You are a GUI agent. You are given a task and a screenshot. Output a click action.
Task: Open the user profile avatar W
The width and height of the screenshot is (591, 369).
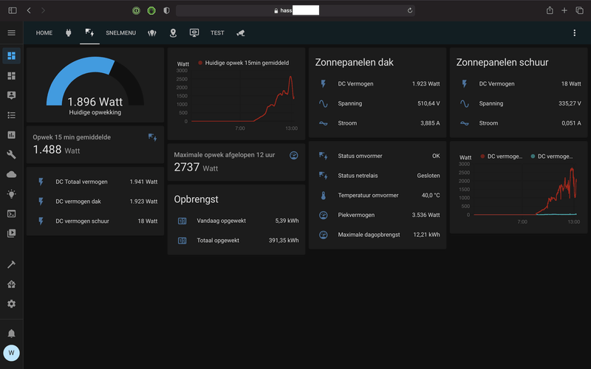11,353
